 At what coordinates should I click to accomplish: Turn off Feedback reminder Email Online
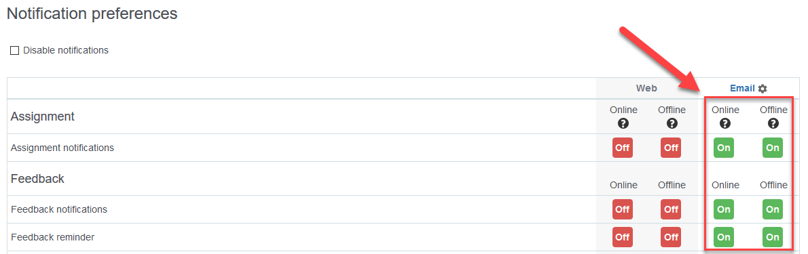click(x=724, y=237)
